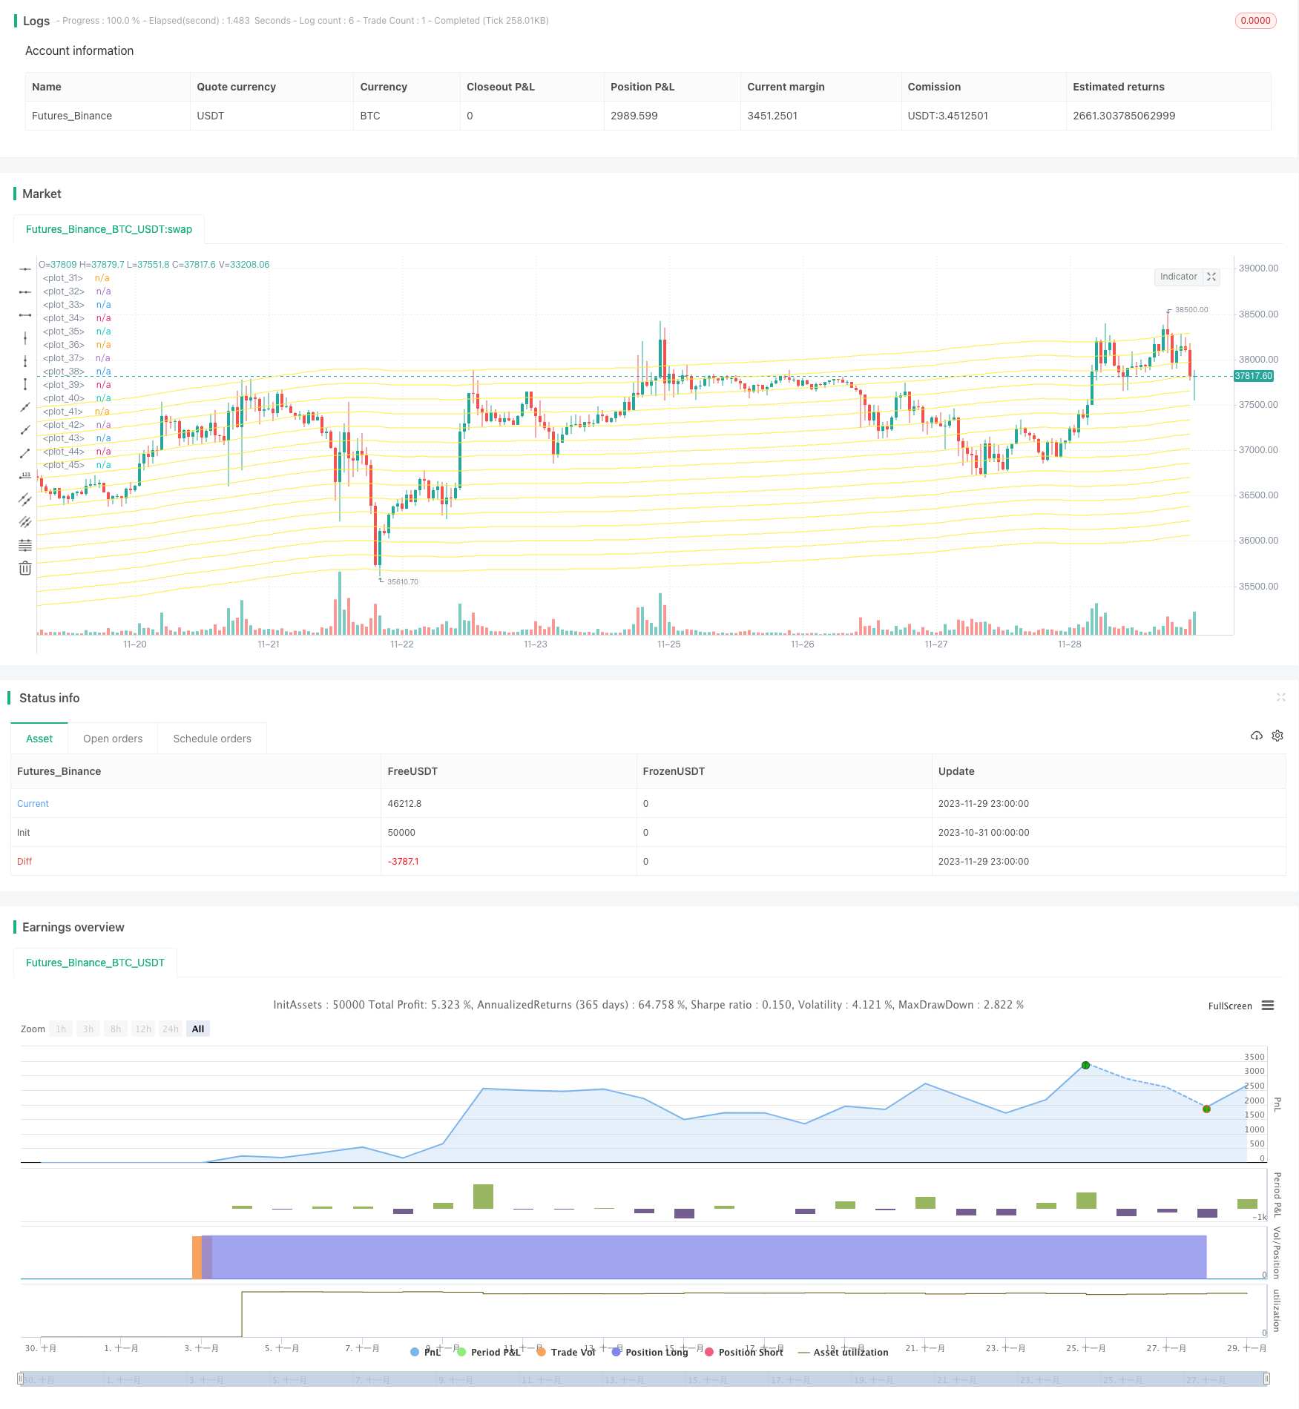
Task: Click the left handle of the navigator range
Action: click(21, 1379)
